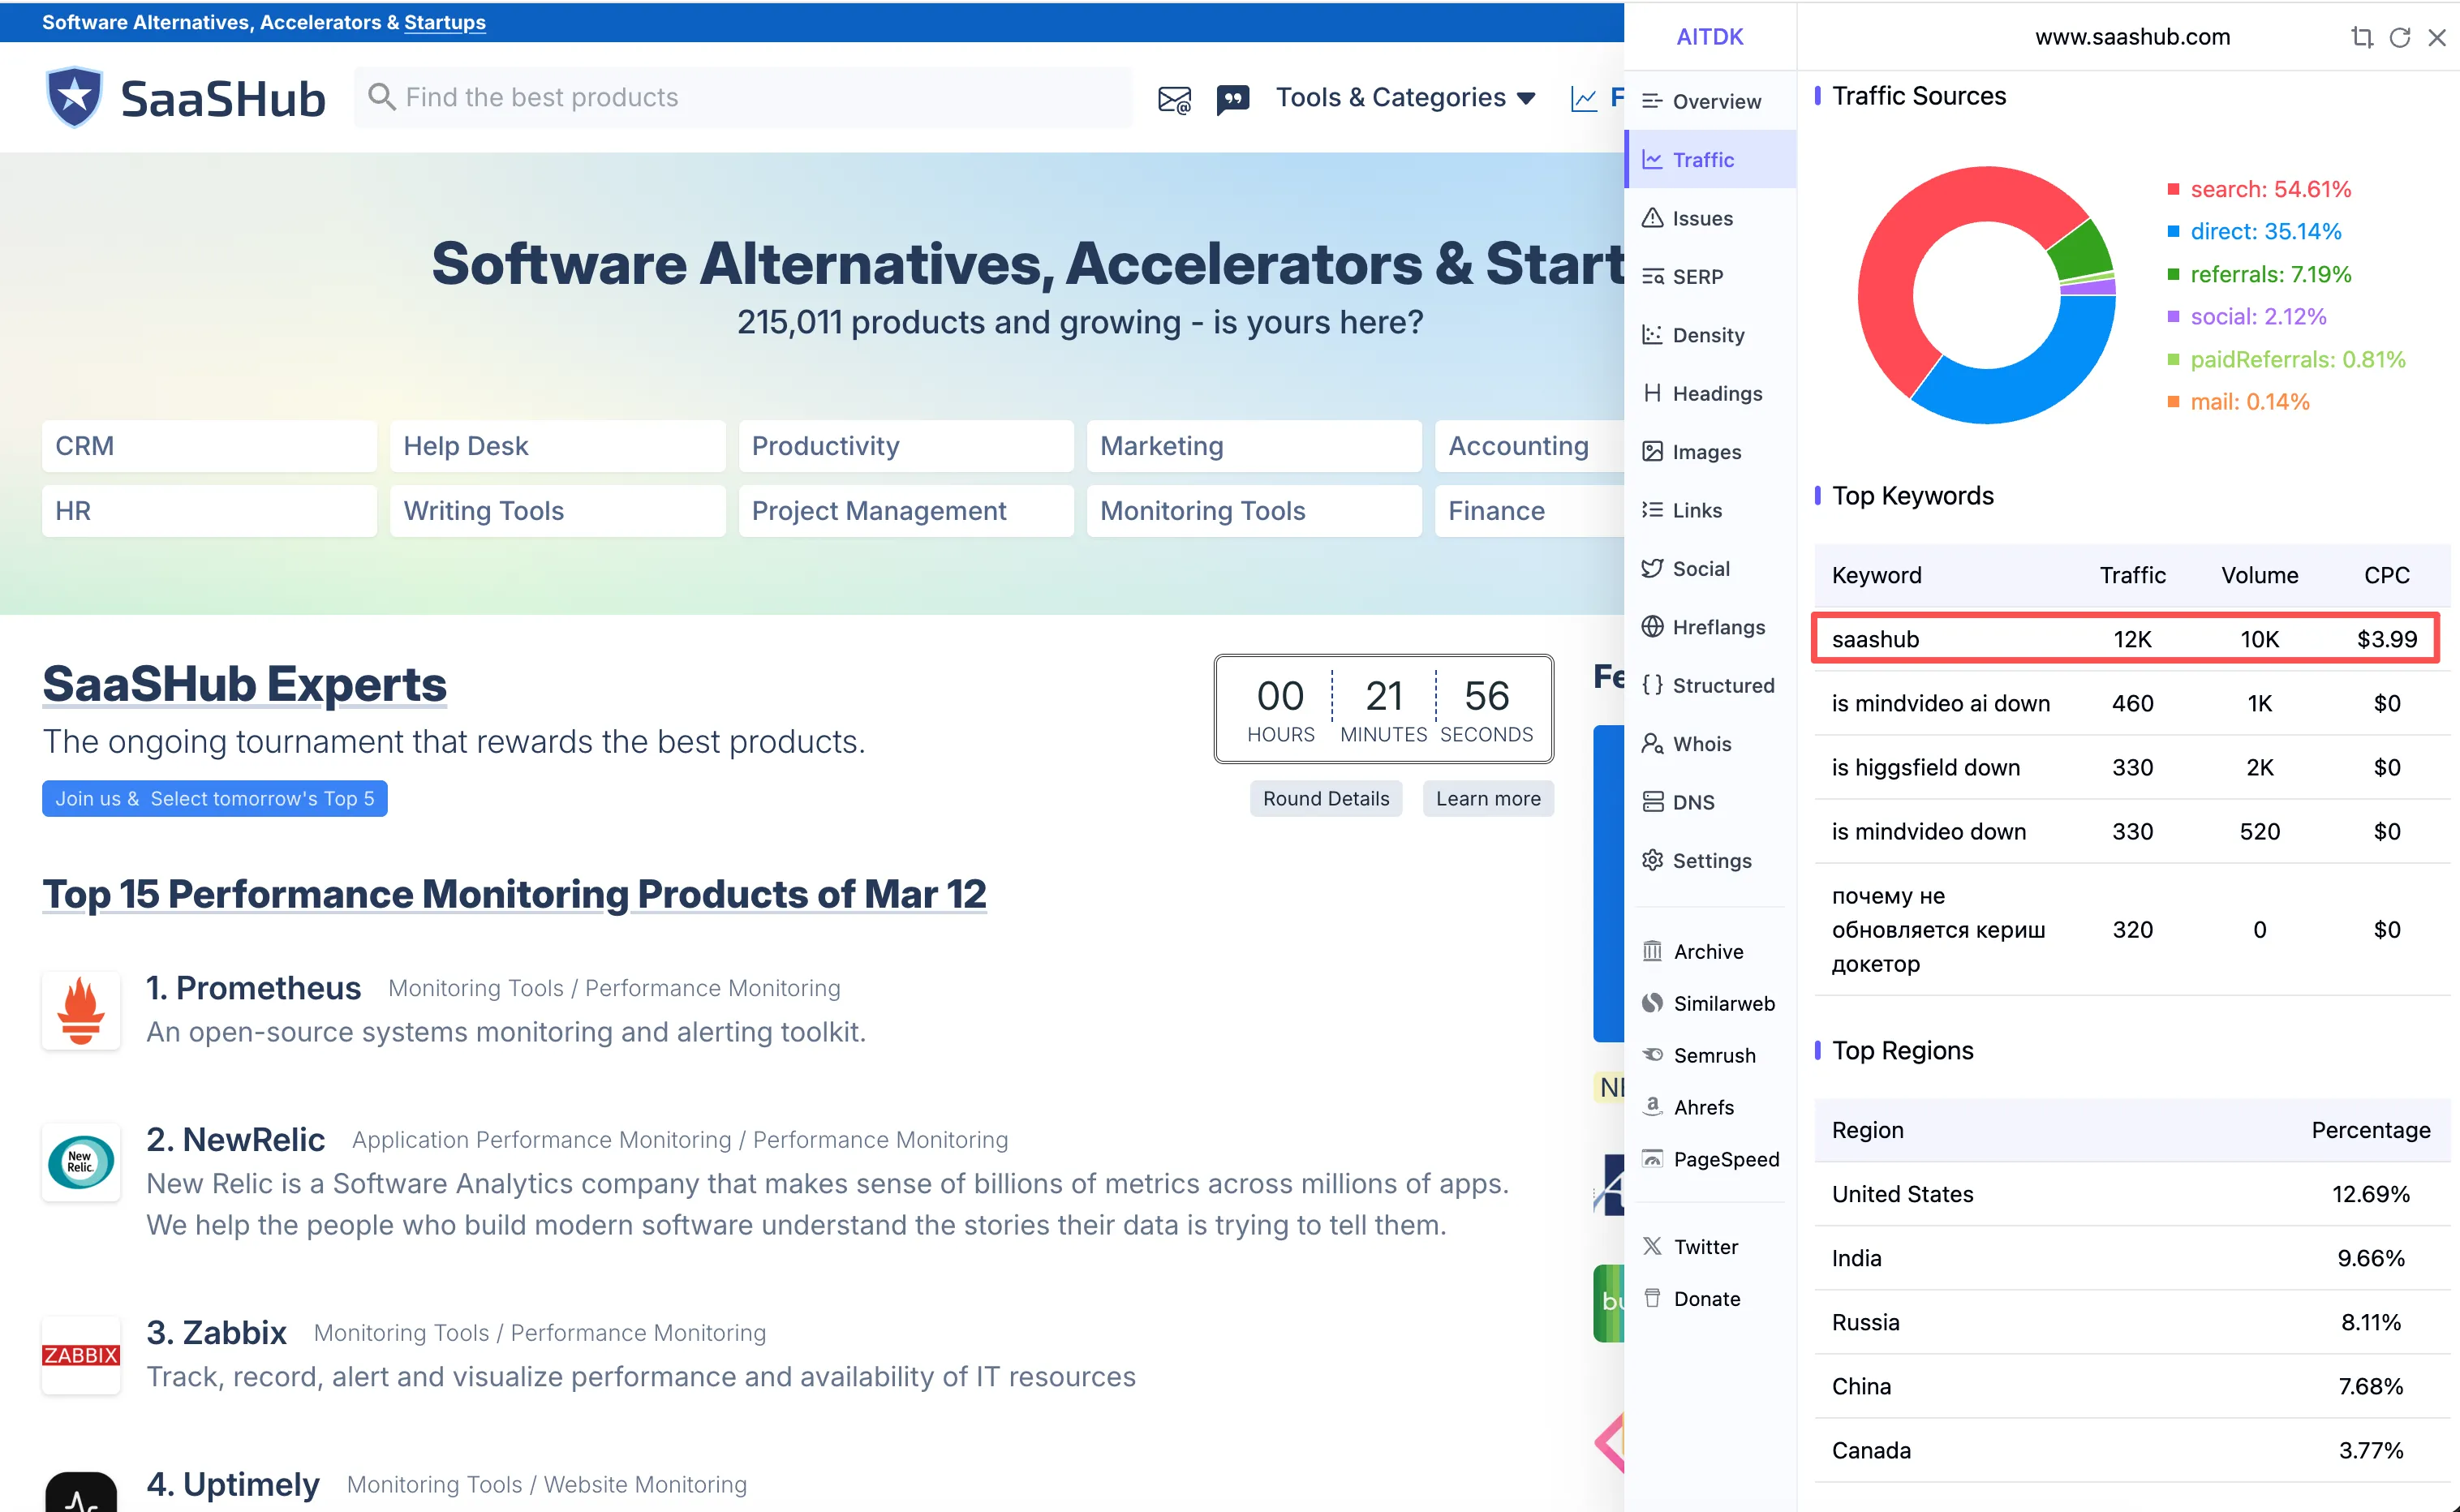This screenshot has width=2460, height=1512.
Task: Click the refresh icon in AITDK panel
Action: tap(2399, 37)
